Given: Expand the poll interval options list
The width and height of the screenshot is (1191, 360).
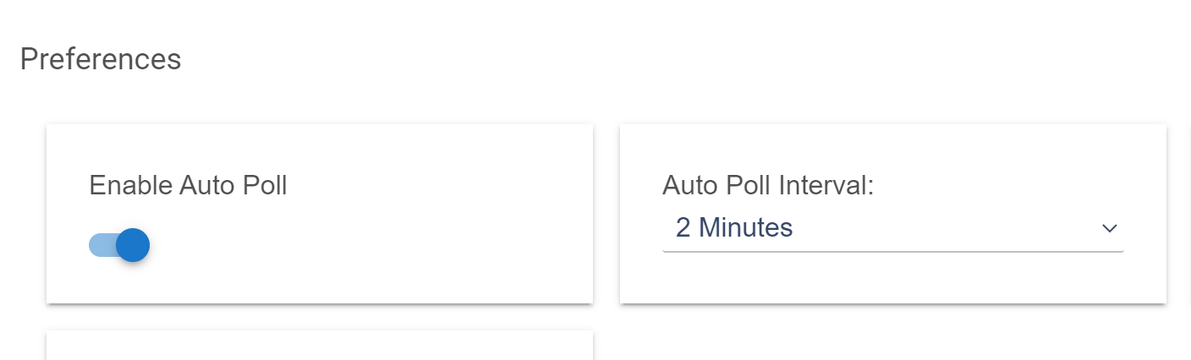Looking at the screenshot, I should pyautogui.click(x=892, y=228).
